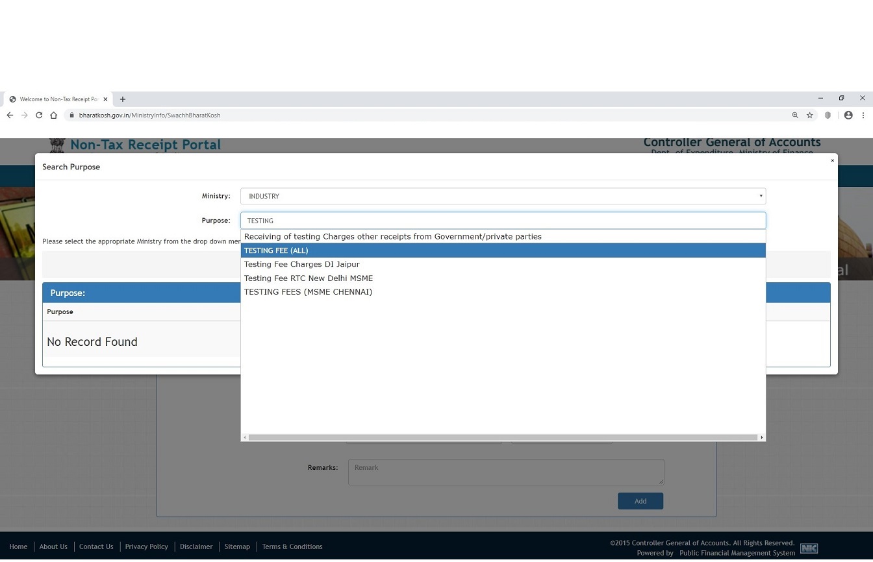Click the Purpose search text field

coord(503,221)
